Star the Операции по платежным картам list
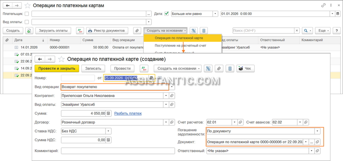The height and width of the screenshot is (161, 343). [27, 6]
